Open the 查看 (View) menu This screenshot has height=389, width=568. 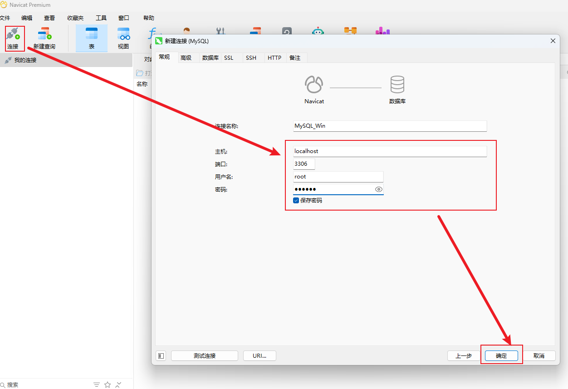click(49, 18)
